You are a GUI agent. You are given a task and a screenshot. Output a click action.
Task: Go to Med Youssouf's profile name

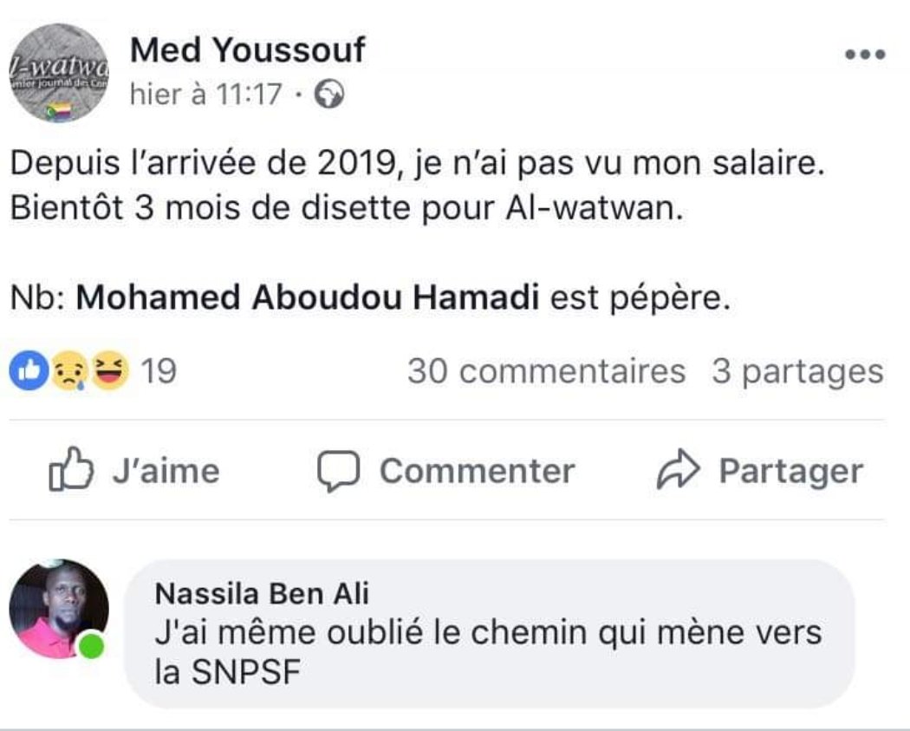tap(247, 51)
